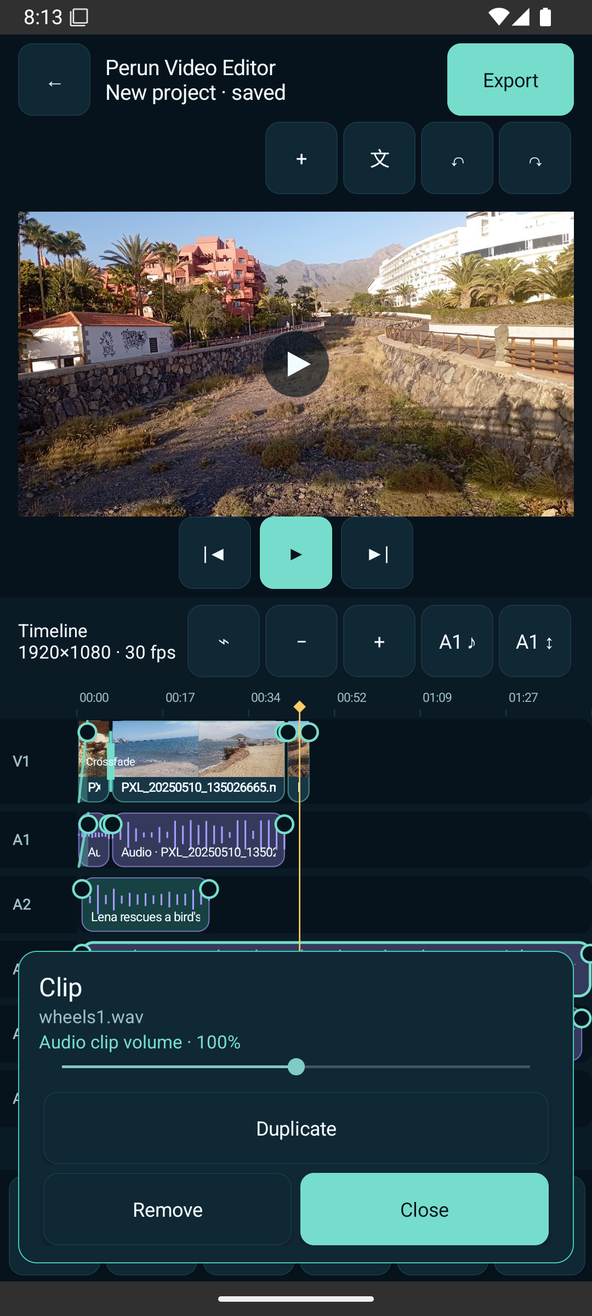Tap the last small video clip on V1
The image size is (592, 1316).
[x=299, y=762]
